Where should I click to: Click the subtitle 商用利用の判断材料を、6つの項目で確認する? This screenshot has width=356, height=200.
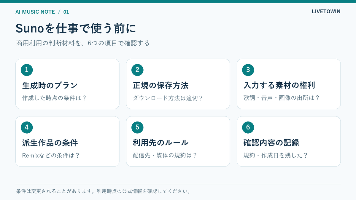(x=83, y=43)
